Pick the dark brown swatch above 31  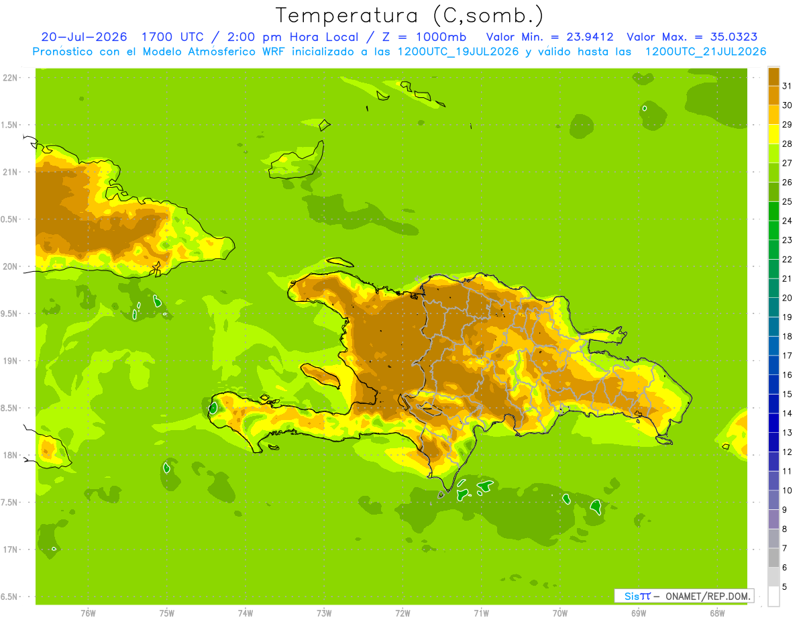(773, 76)
